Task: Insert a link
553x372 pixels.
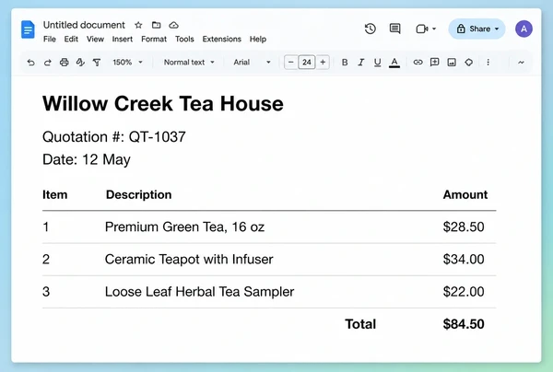Action: point(418,63)
